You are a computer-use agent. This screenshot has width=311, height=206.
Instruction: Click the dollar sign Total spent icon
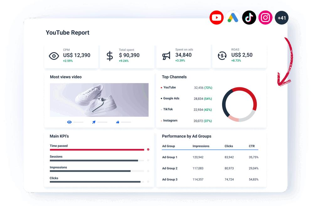(x=110, y=56)
